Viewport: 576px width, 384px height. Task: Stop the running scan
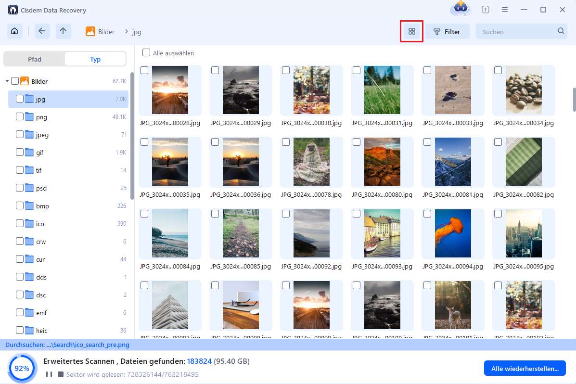(x=60, y=374)
